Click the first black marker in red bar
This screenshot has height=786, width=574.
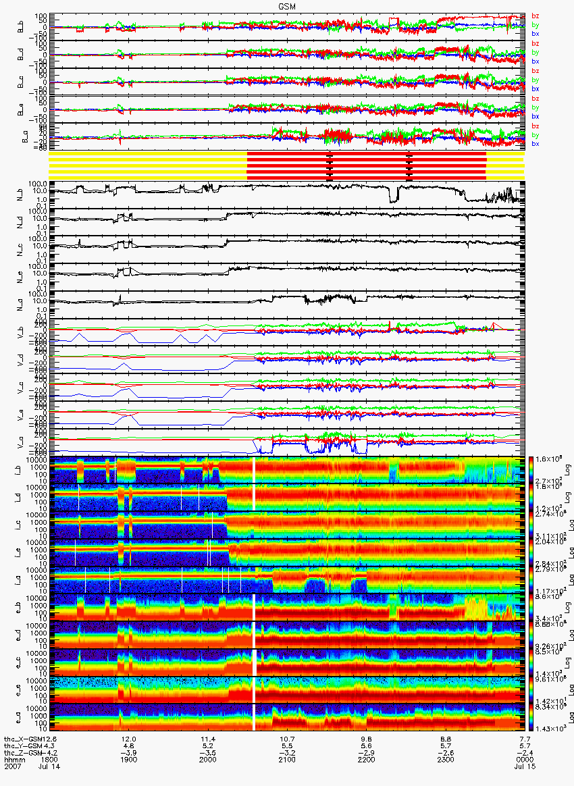coord(330,166)
